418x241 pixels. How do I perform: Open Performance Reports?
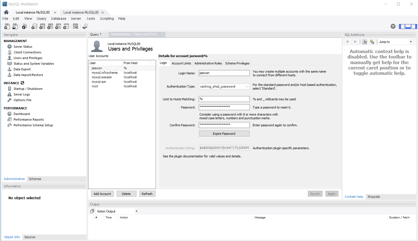29,120
